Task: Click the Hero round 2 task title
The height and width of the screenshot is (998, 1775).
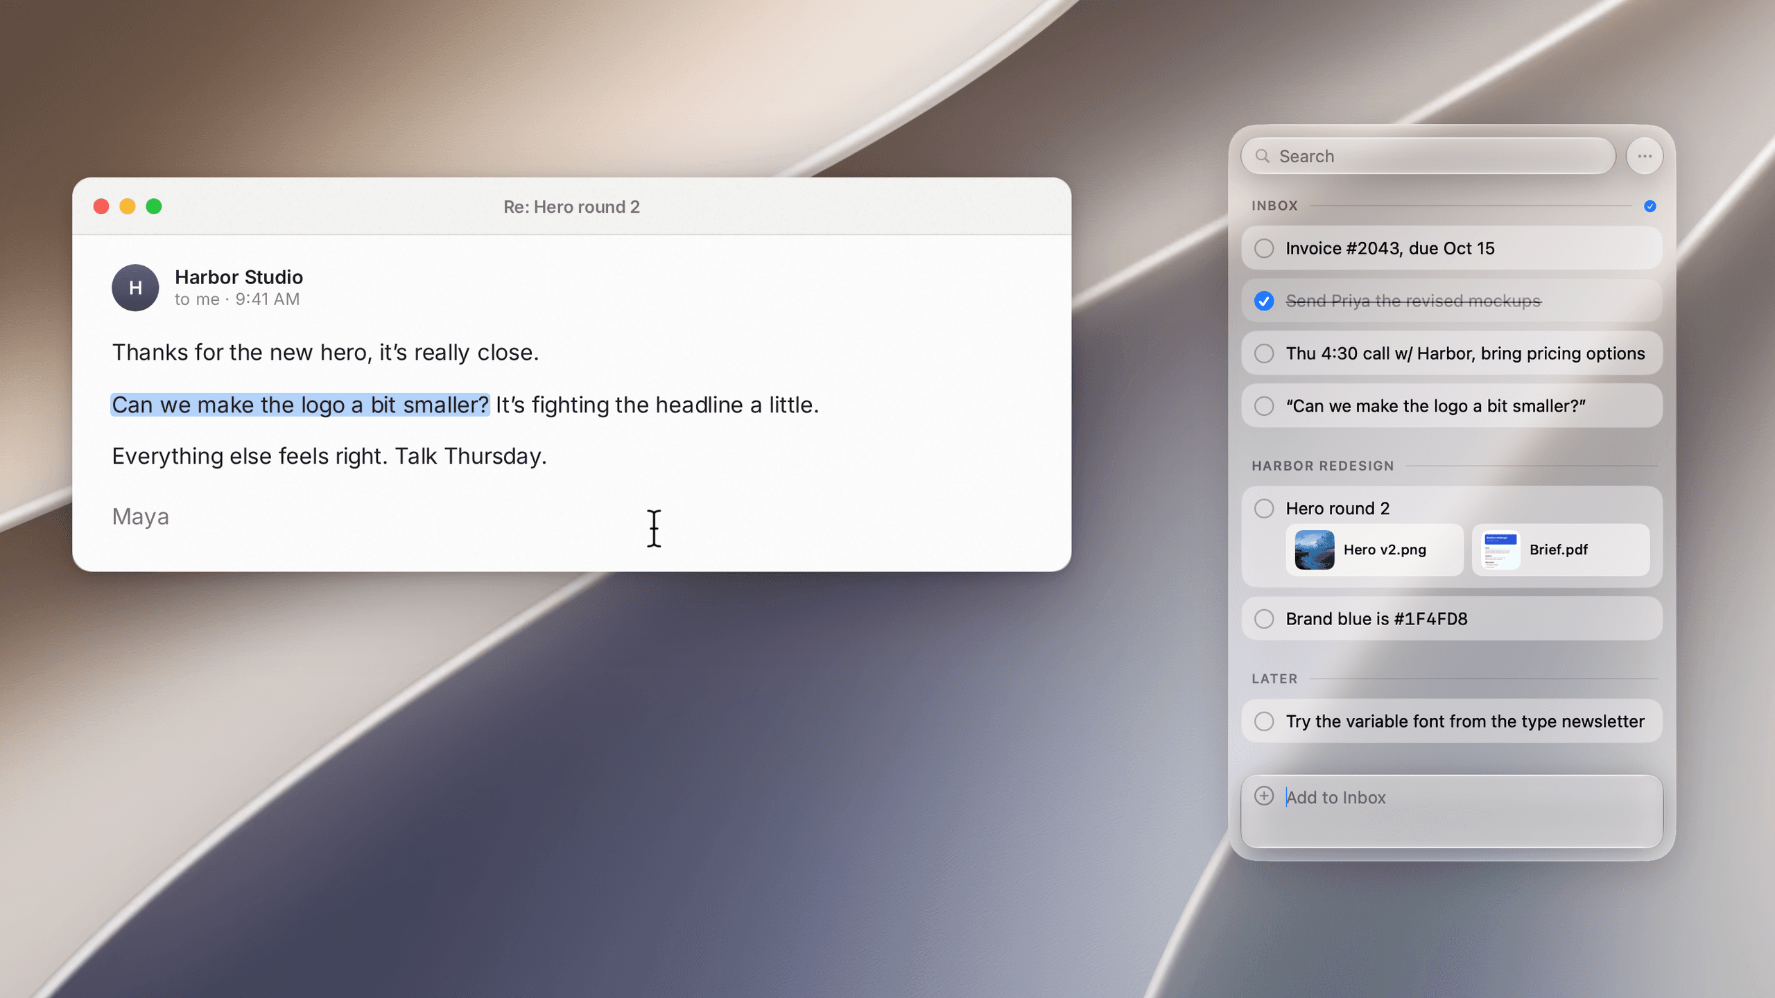Action: point(1337,508)
